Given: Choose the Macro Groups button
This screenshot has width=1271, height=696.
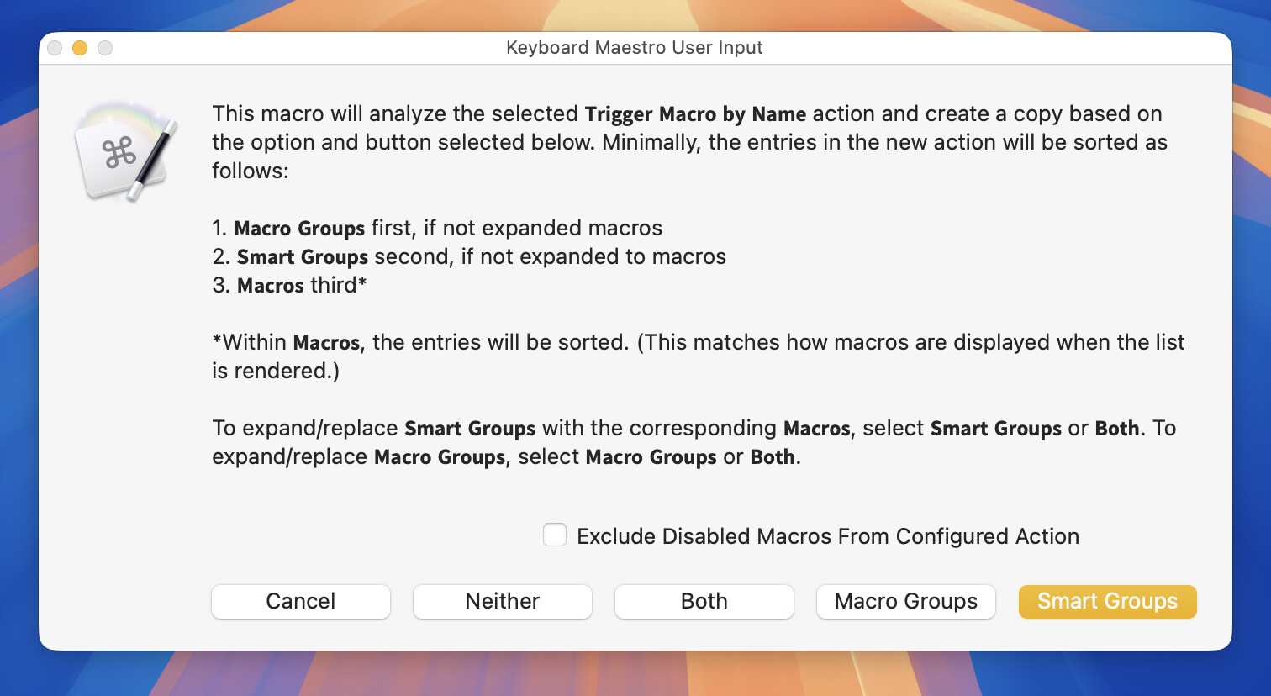Looking at the screenshot, I should pyautogui.click(x=906, y=601).
